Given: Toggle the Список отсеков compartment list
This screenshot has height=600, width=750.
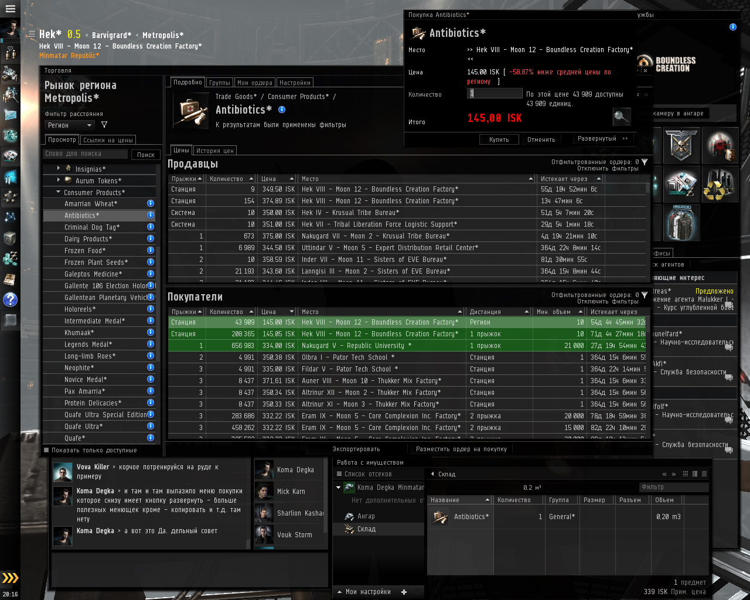Looking at the screenshot, I should (x=339, y=474).
